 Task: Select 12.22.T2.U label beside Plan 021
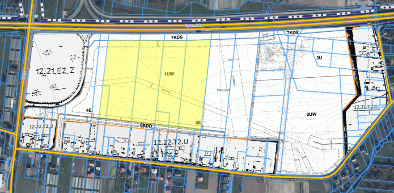click(171, 143)
